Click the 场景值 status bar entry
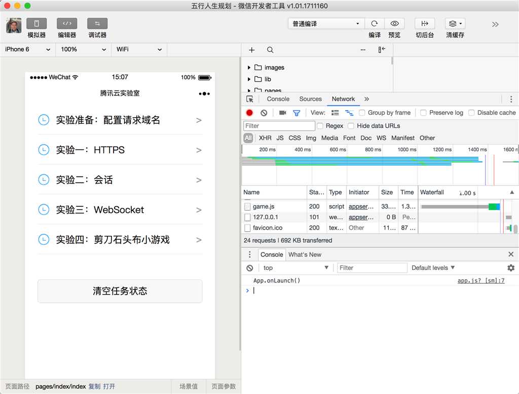The height and width of the screenshot is (394, 519). click(x=189, y=386)
